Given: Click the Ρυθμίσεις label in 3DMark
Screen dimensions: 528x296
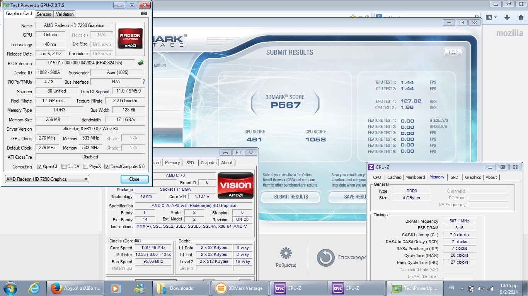Looking at the screenshot, I should point(286,265).
